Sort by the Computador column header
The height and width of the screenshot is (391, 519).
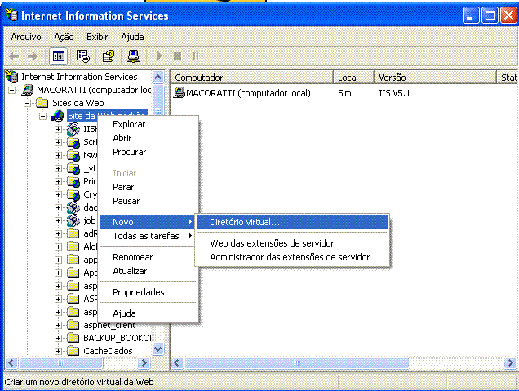click(x=252, y=78)
